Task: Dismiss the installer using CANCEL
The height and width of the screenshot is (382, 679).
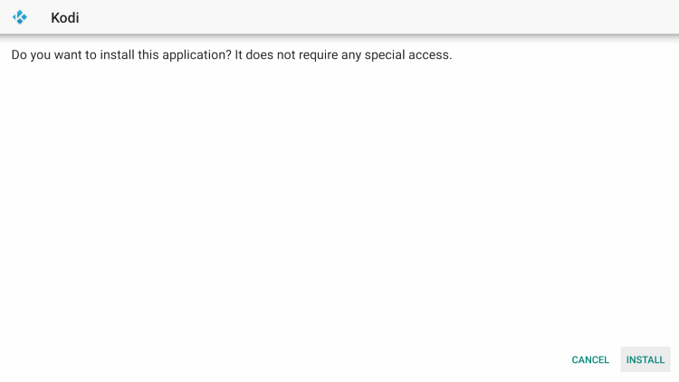Action: pos(590,359)
